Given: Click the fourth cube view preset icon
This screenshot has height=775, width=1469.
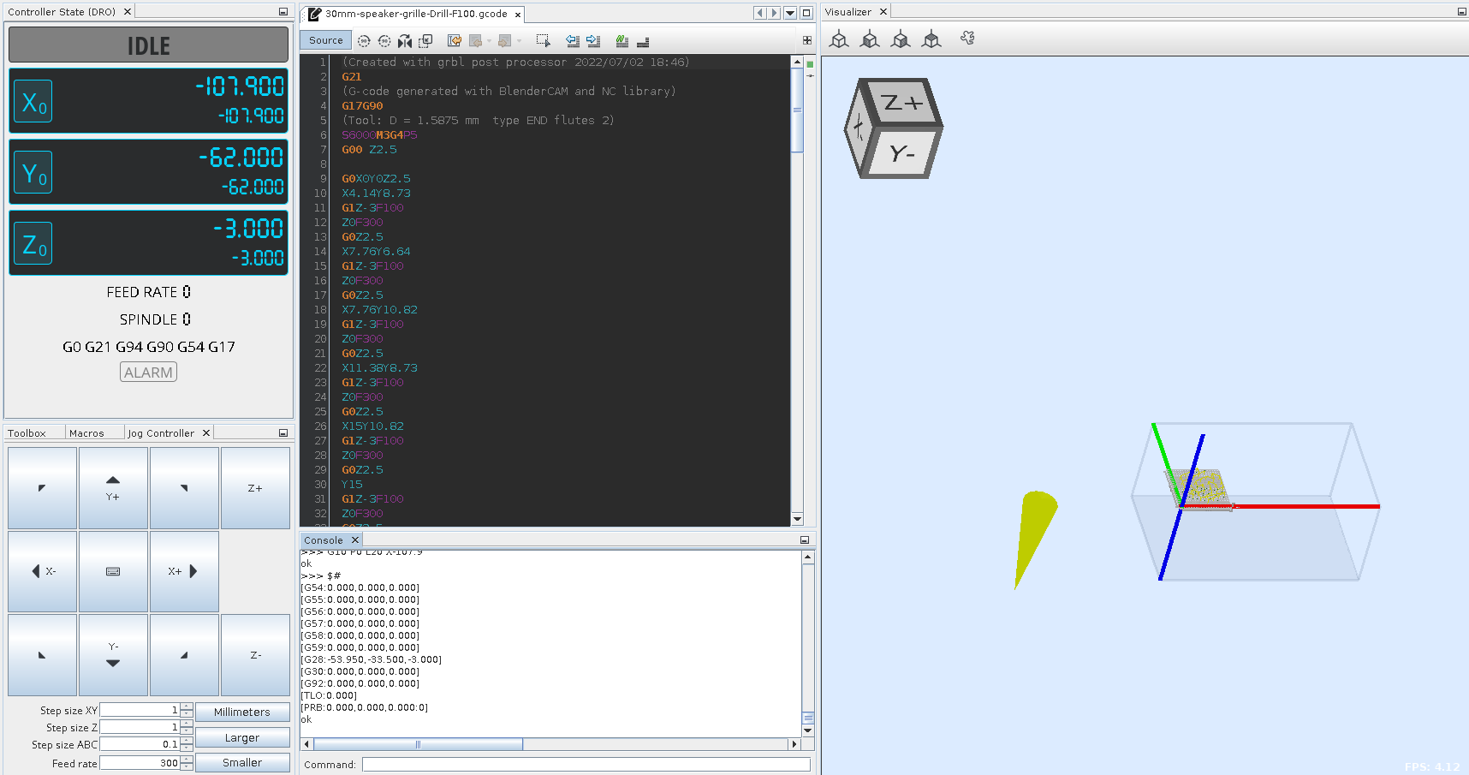Looking at the screenshot, I should 931,39.
